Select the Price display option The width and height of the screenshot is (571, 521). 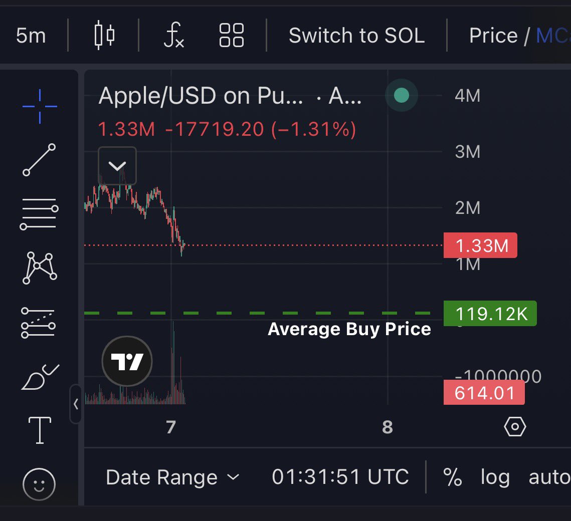point(493,36)
